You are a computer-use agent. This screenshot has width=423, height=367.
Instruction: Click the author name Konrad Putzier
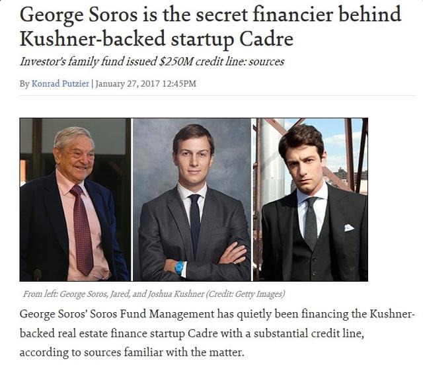coord(59,84)
